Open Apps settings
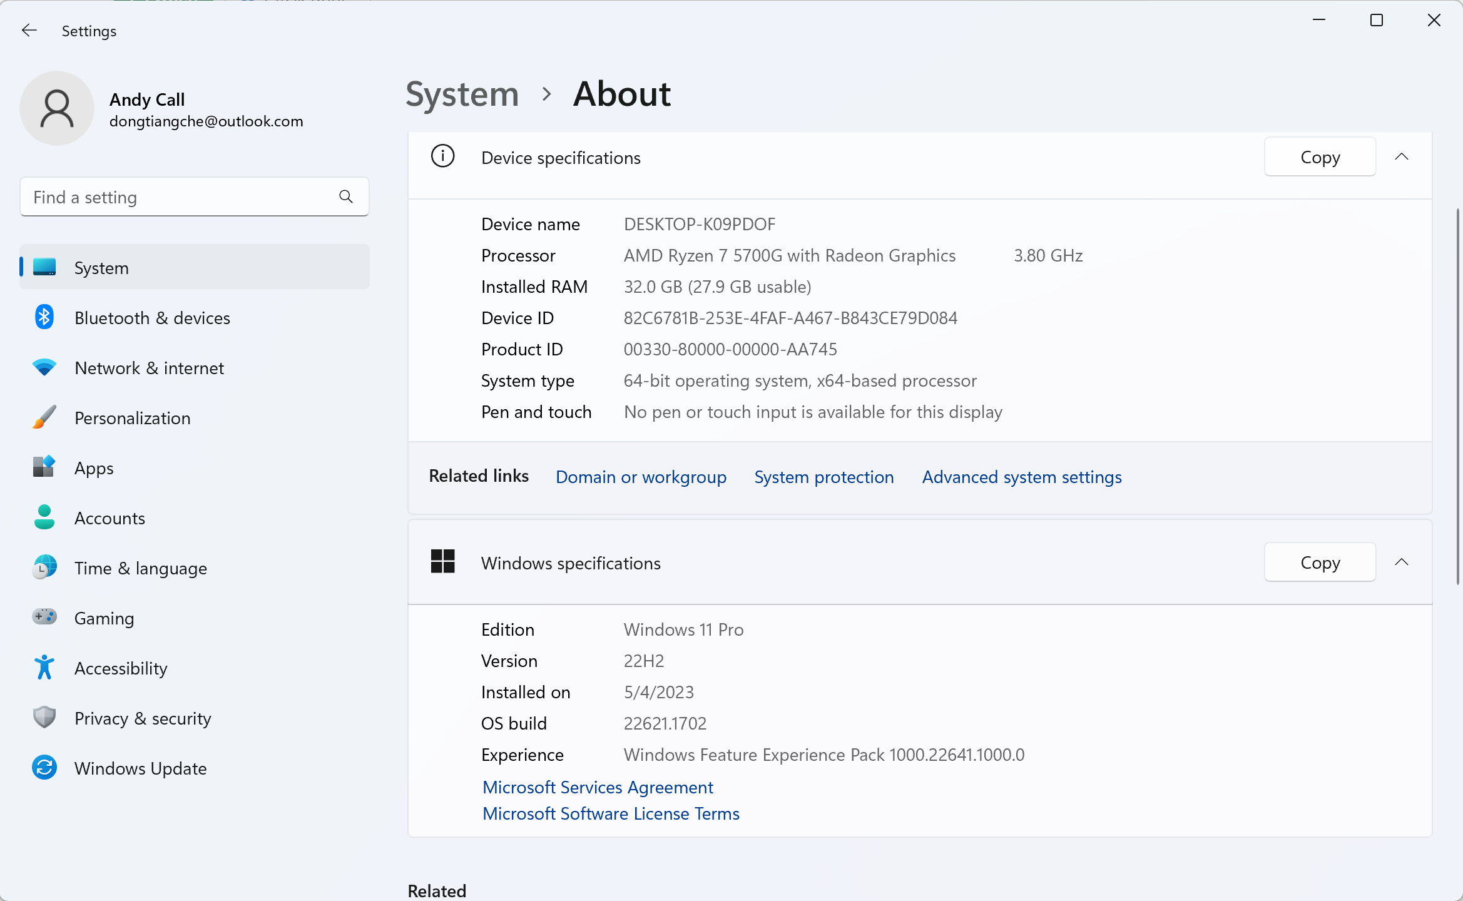Viewport: 1463px width, 901px height. [94, 467]
